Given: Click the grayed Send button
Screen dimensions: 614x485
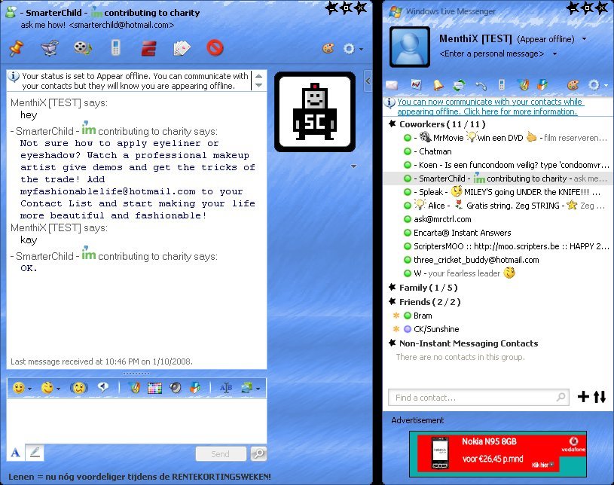Looking at the screenshot, I should pyautogui.click(x=221, y=453).
